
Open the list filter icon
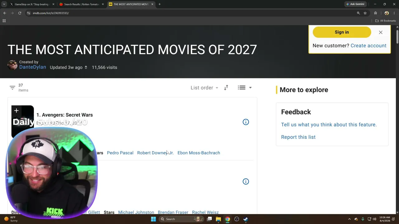point(12,88)
